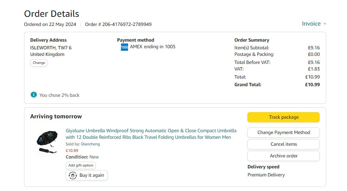The image size is (347, 191).
Task: Expand the Invoice dropdown chevron
Action: coord(325,24)
